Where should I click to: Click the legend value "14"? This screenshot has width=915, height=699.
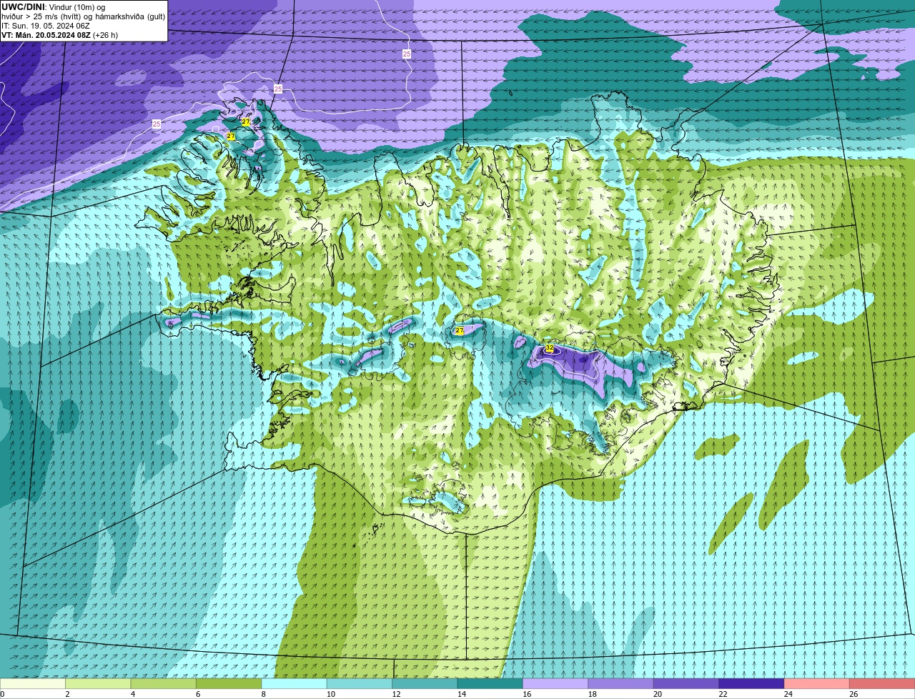pos(462,694)
